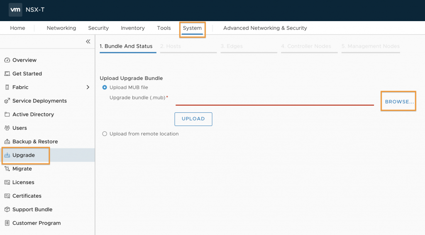Click the Certificates icon

tap(7, 196)
